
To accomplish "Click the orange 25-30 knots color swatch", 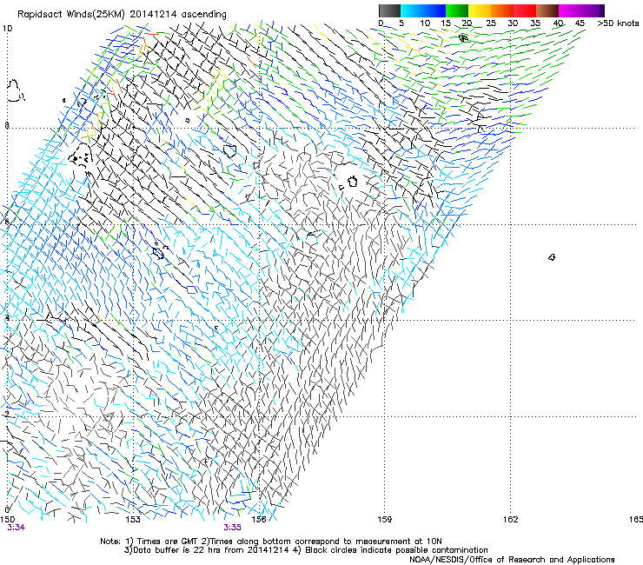I will [x=502, y=10].
